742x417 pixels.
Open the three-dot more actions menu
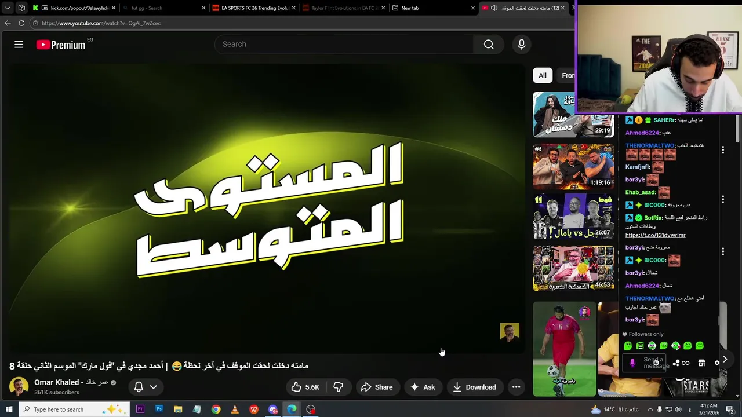coord(516,387)
